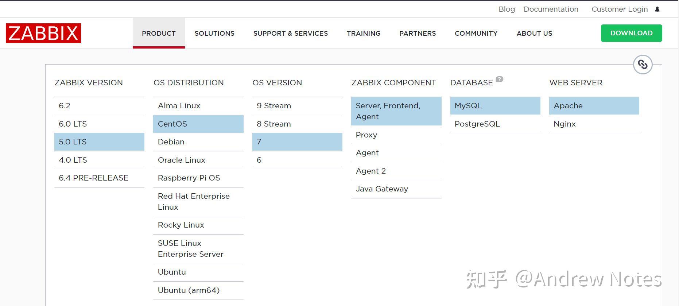Click the database help question mark icon
Screen dimensions: 679x306
click(x=500, y=79)
